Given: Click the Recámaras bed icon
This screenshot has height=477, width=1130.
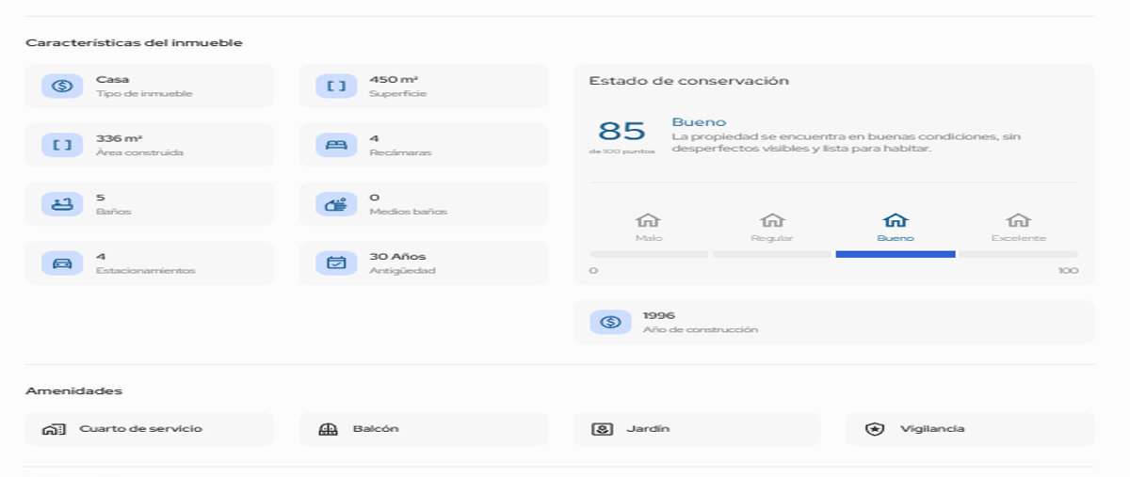Looking at the screenshot, I should point(336,145).
